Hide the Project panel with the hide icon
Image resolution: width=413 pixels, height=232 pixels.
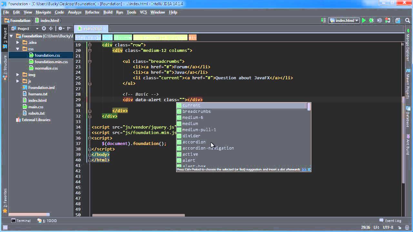(x=69, y=28)
